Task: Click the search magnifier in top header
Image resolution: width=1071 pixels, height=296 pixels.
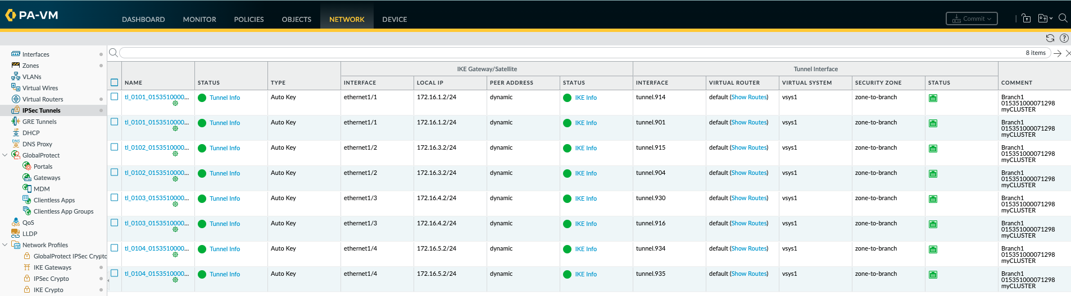Action: click(x=1063, y=18)
